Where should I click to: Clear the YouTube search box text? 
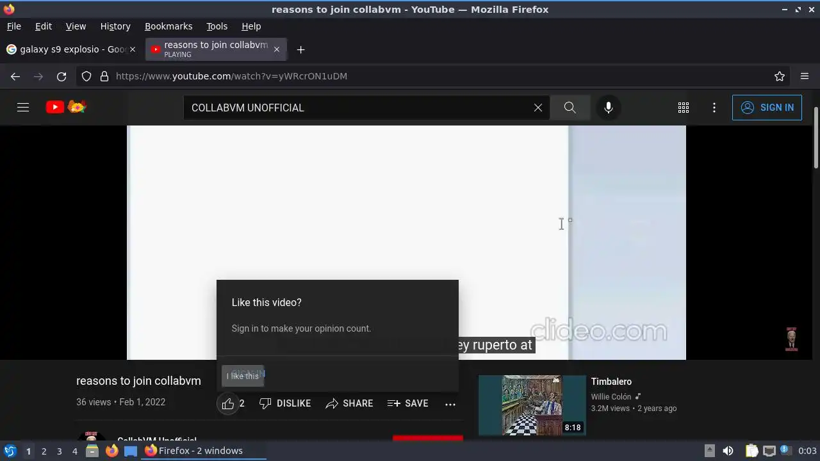pos(538,108)
